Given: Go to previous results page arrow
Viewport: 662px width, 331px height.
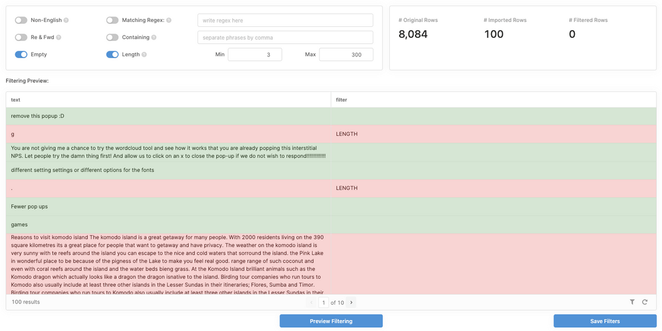Looking at the screenshot, I should [x=311, y=302].
